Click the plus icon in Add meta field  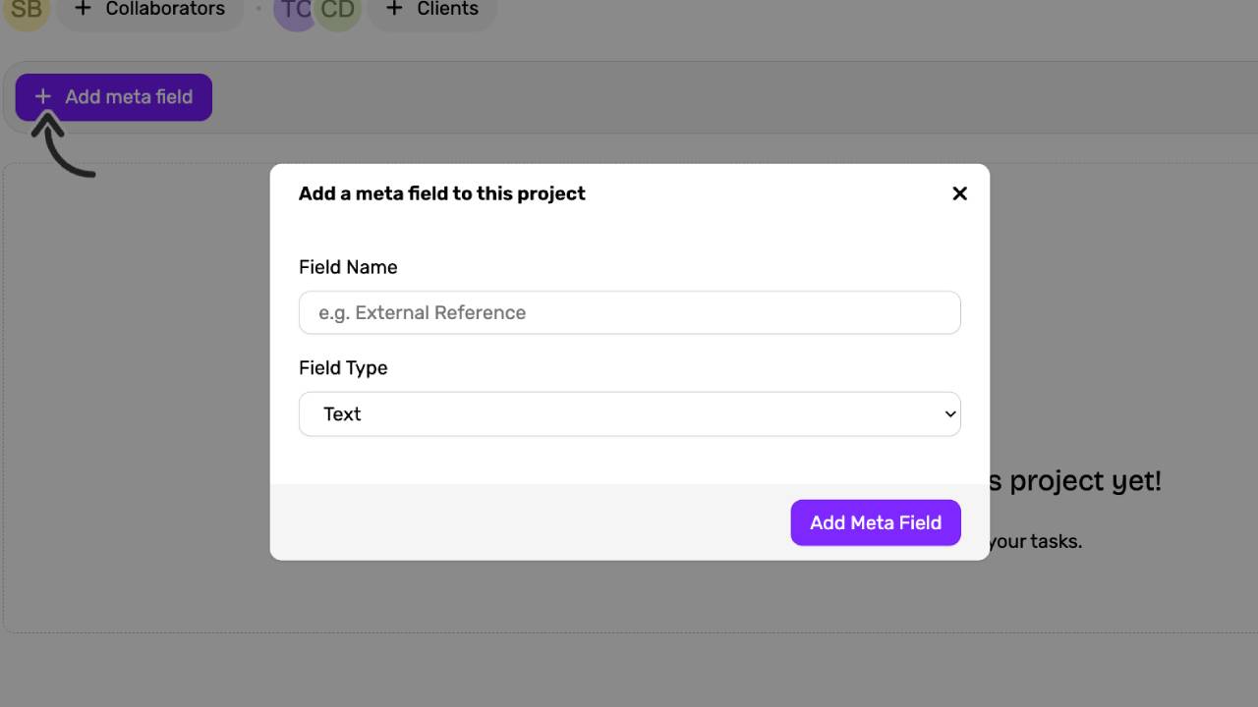[43, 97]
